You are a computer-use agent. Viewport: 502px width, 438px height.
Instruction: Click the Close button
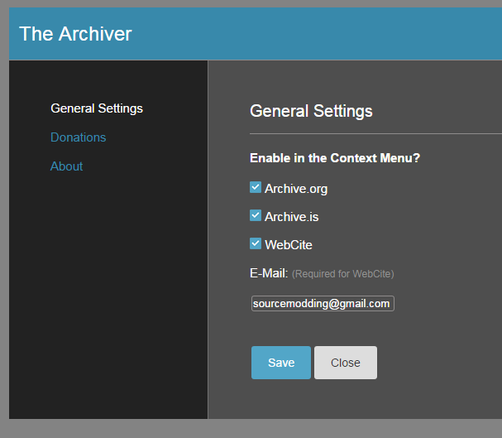coord(346,363)
